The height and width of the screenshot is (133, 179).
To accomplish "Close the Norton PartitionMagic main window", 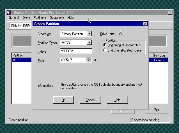I will 170,12.
